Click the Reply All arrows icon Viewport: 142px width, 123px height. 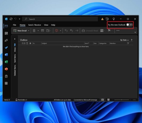tap(72, 31)
